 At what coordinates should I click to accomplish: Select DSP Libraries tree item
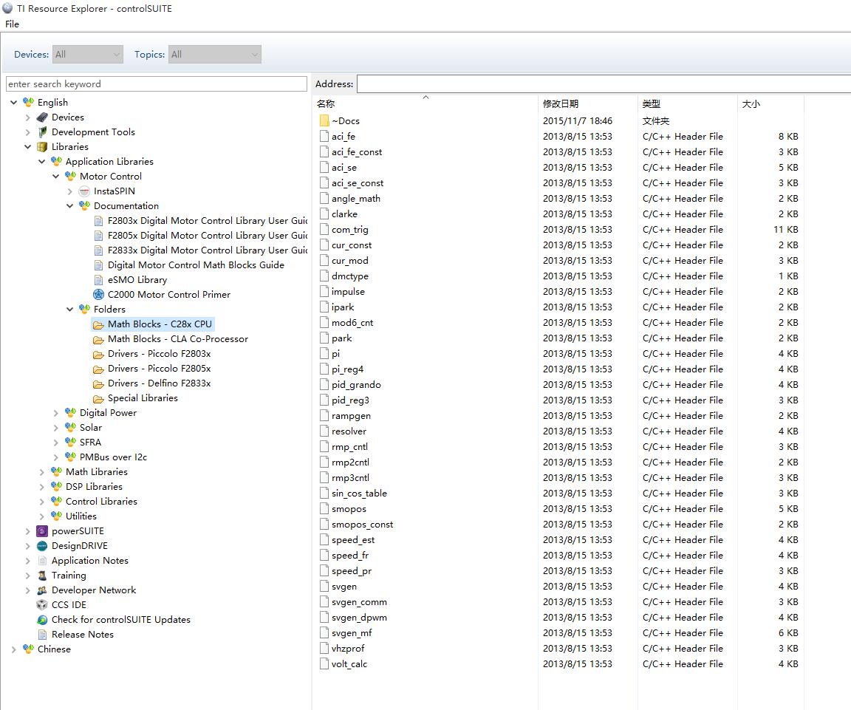[x=94, y=487]
